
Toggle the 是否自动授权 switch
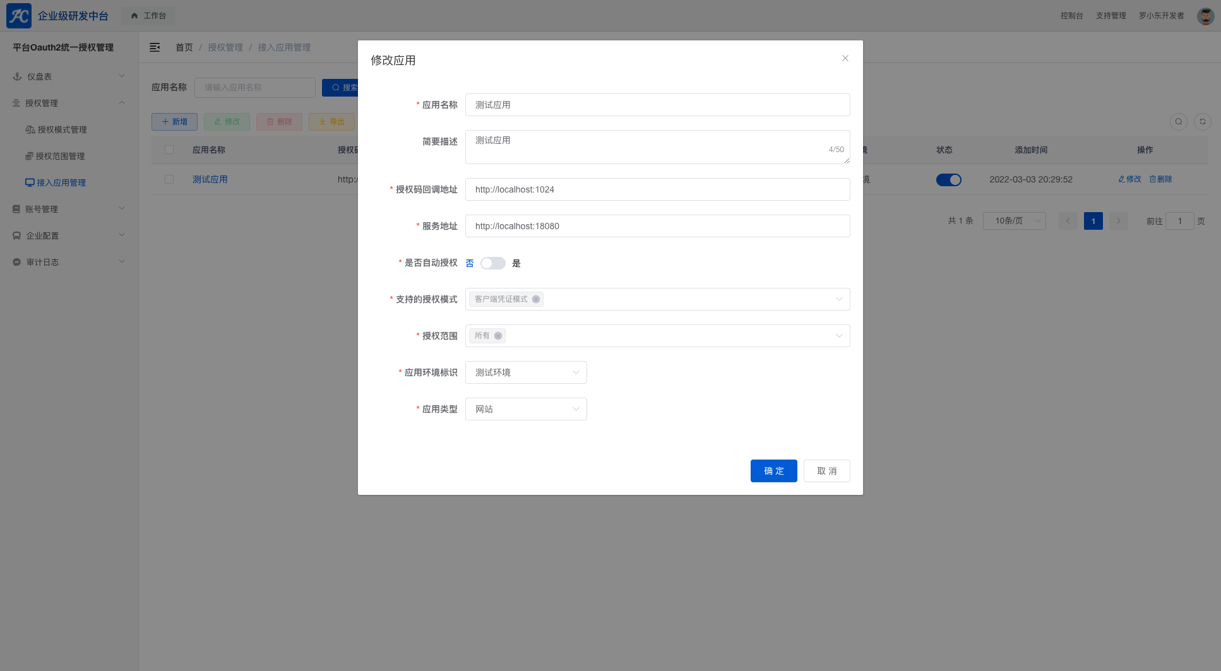pos(492,263)
